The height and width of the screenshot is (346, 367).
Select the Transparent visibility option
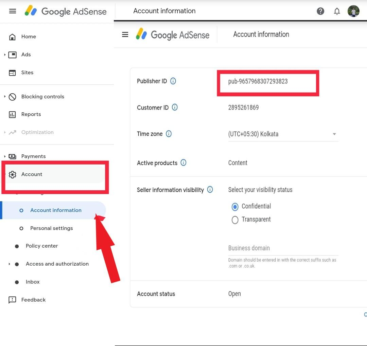(235, 220)
